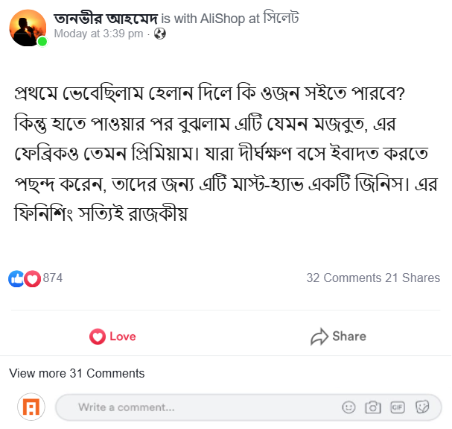Image resolution: width=452 pixels, height=429 pixels.
Task: Click the red heart reaction icon
Action: pyautogui.click(x=32, y=278)
